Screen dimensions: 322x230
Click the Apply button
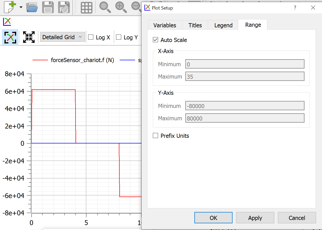pos(255,218)
